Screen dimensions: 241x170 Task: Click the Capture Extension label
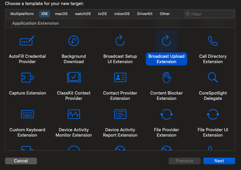(x=27, y=93)
